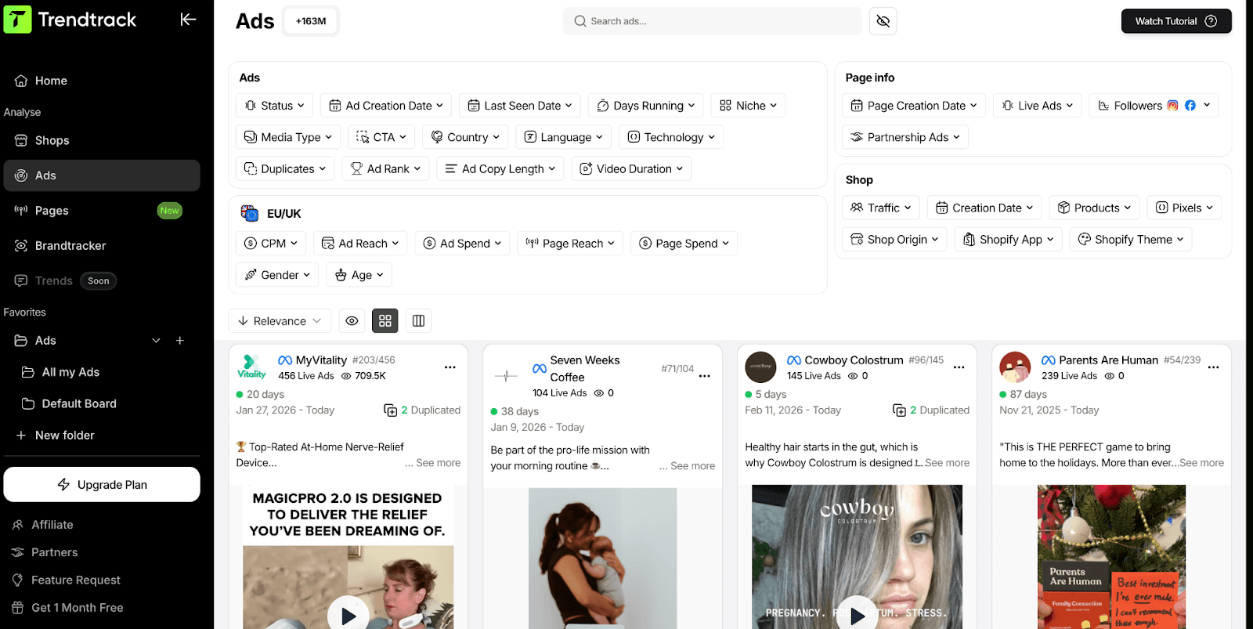
Task: Toggle the eye view icon next to Relevance
Action: [x=352, y=320]
